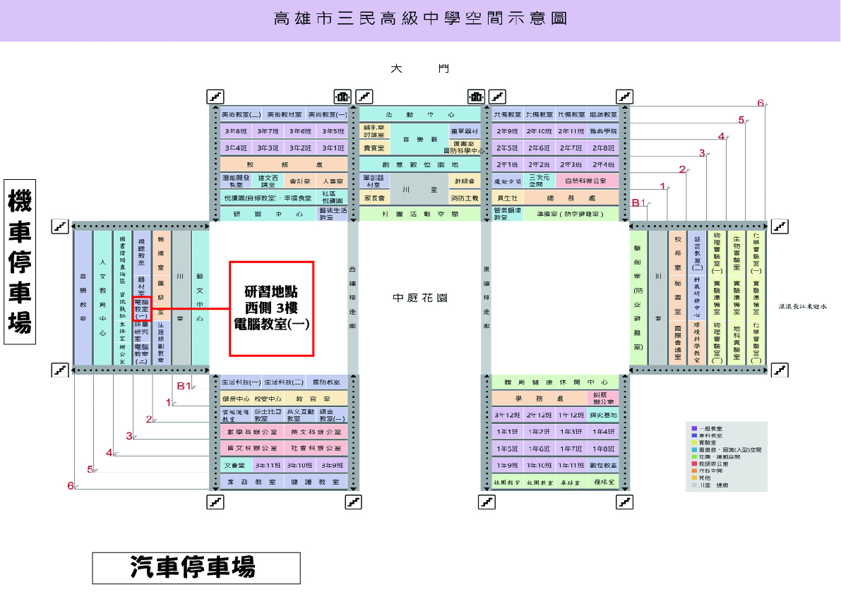Screen dimensions: 841x594
Task: Select the 會計室 room
Action: point(299,181)
